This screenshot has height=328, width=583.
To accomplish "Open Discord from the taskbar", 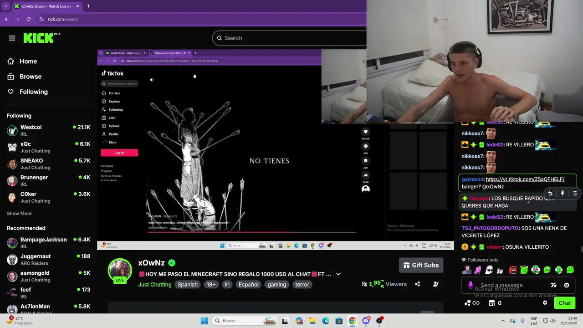I will click(366, 321).
